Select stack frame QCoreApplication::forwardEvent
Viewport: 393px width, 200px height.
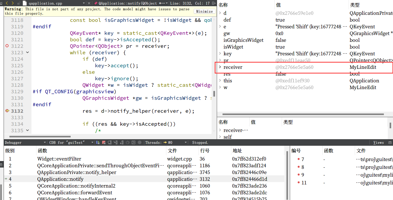[145, 192]
